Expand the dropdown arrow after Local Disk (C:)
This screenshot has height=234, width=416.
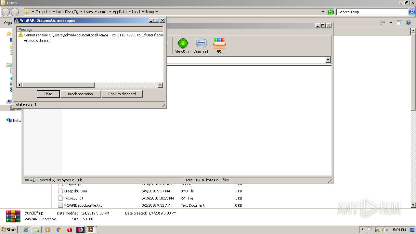[x=81, y=12]
